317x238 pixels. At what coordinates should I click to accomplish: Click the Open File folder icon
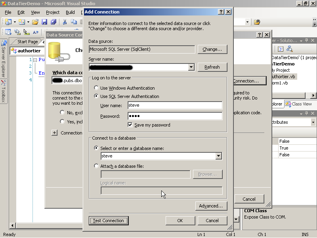35,22
